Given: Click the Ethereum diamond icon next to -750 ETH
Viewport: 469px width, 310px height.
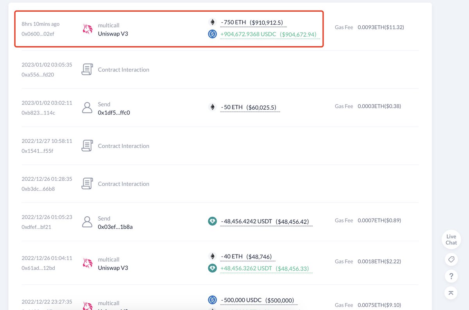Looking at the screenshot, I should [x=212, y=22].
